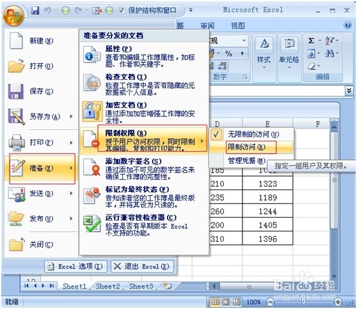The image size is (357, 309).
Task: Open the 视图 ribbon tab
Action: [x=238, y=26]
